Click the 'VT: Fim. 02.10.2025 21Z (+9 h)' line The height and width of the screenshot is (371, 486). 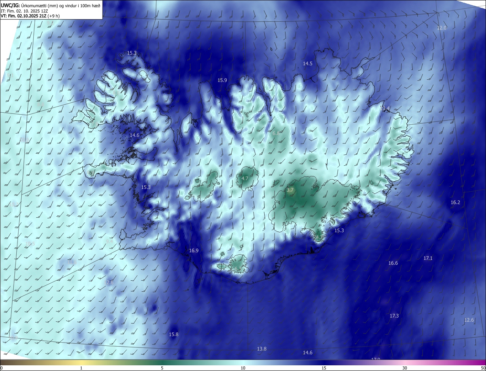31,16
